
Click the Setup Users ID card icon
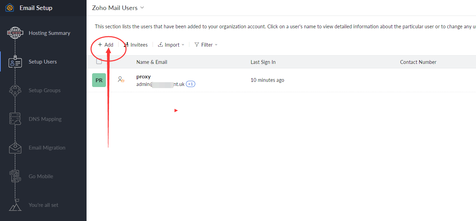coord(15,61)
